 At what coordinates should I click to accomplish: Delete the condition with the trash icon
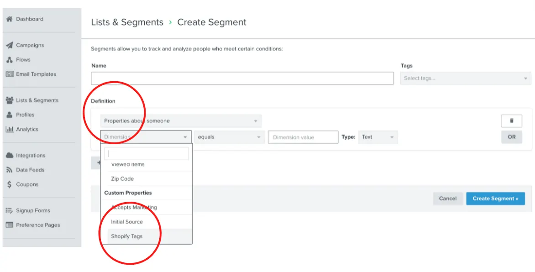[x=511, y=121]
